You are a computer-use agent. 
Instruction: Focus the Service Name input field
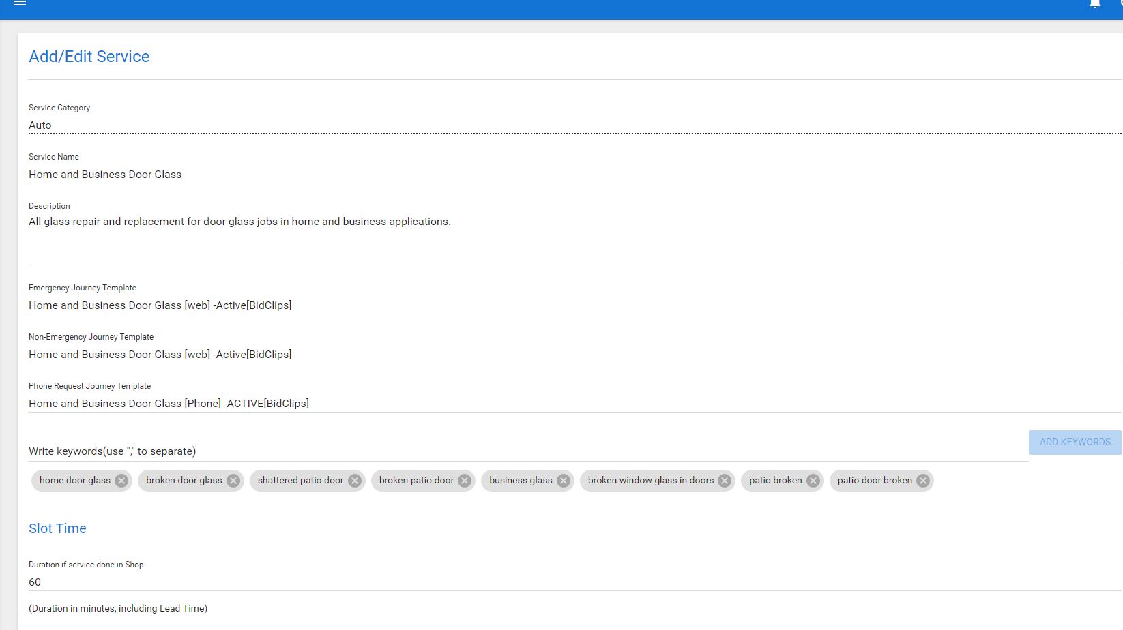point(574,175)
